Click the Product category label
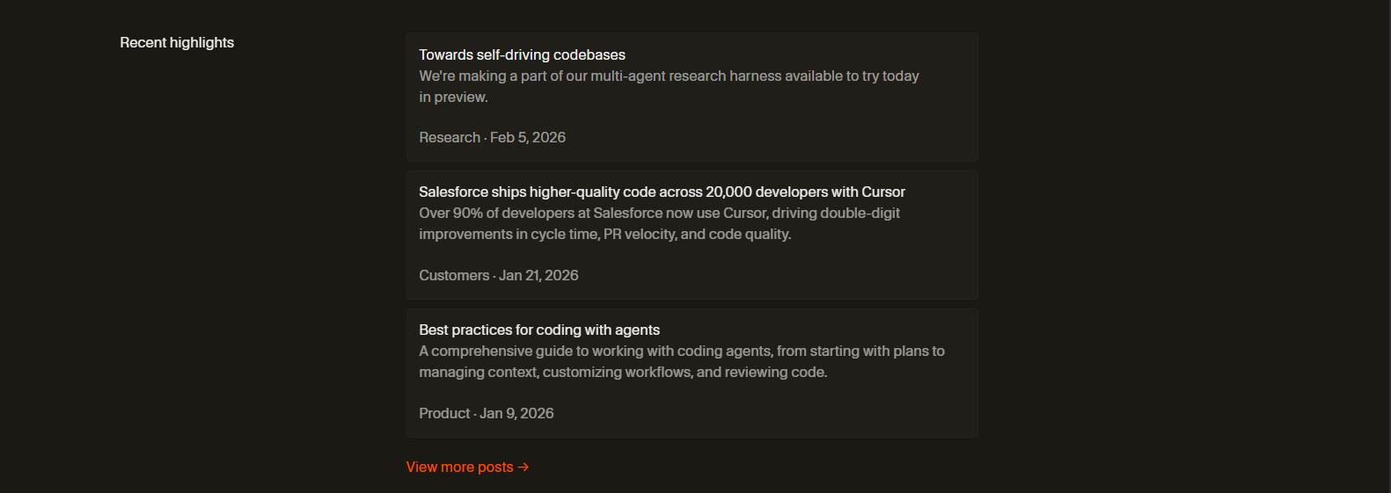The image size is (1391, 493). [444, 413]
